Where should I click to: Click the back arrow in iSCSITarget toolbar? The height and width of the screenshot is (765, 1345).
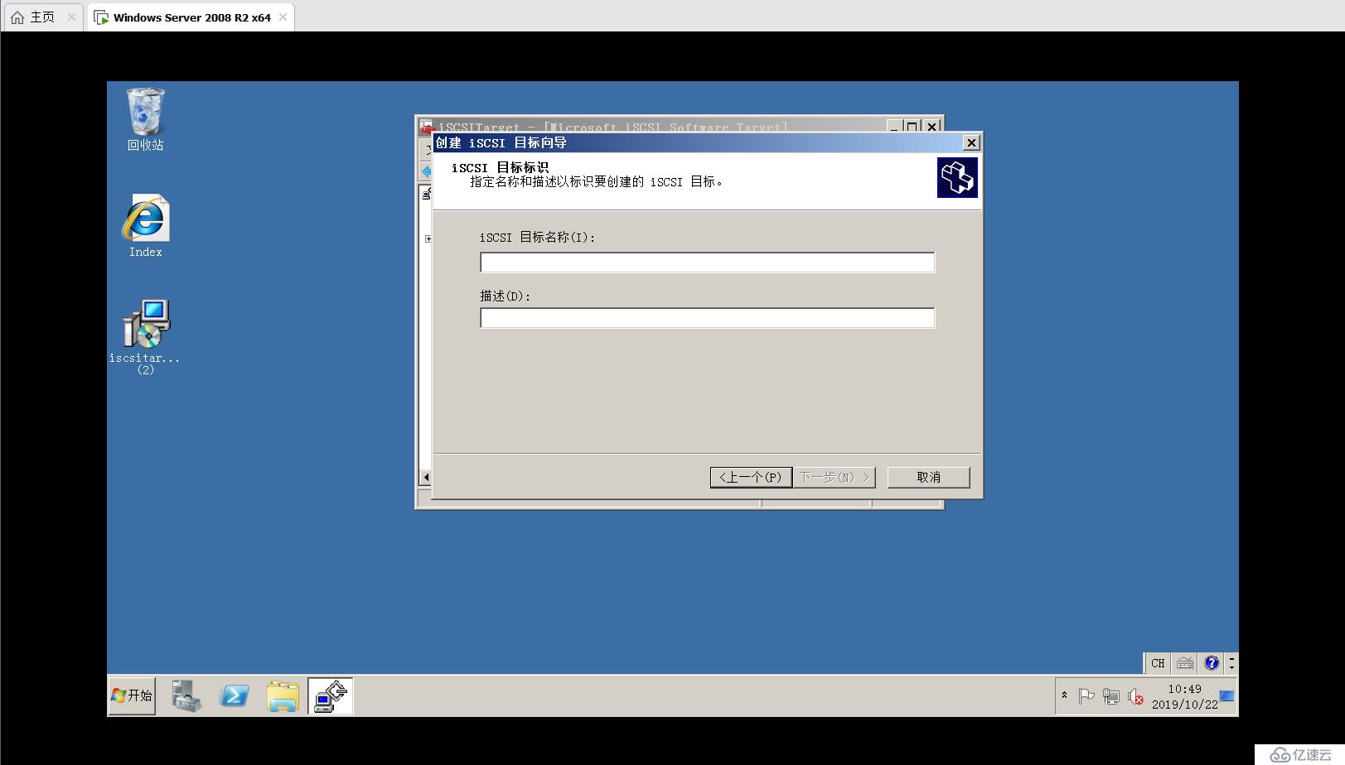[x=426, y=171]
